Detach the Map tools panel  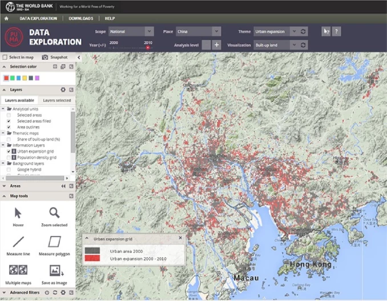pos(71,196)
